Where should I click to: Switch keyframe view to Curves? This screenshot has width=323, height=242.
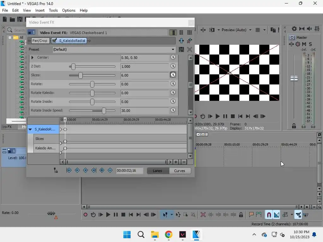click(x=179, y=171)
